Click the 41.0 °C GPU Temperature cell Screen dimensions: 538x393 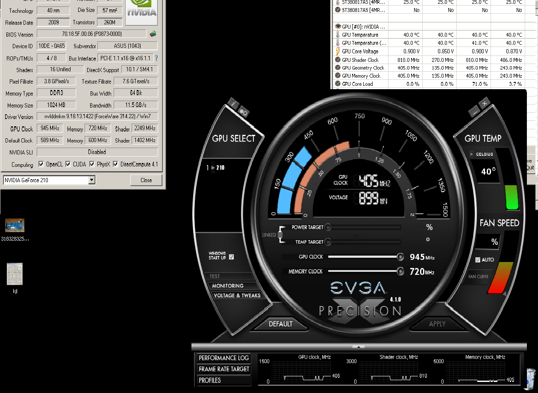(473, 43)
